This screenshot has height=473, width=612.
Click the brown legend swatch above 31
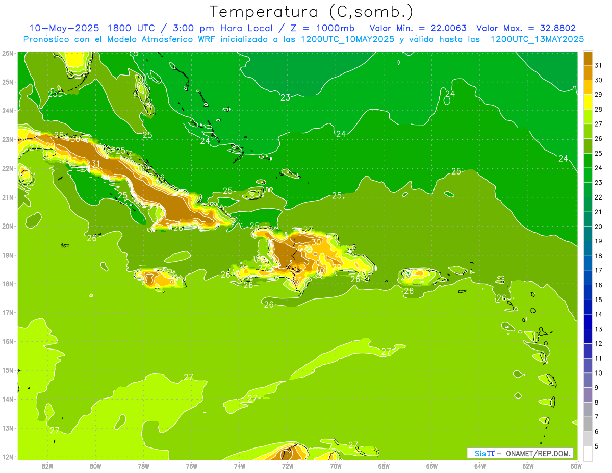click(589, 58)
